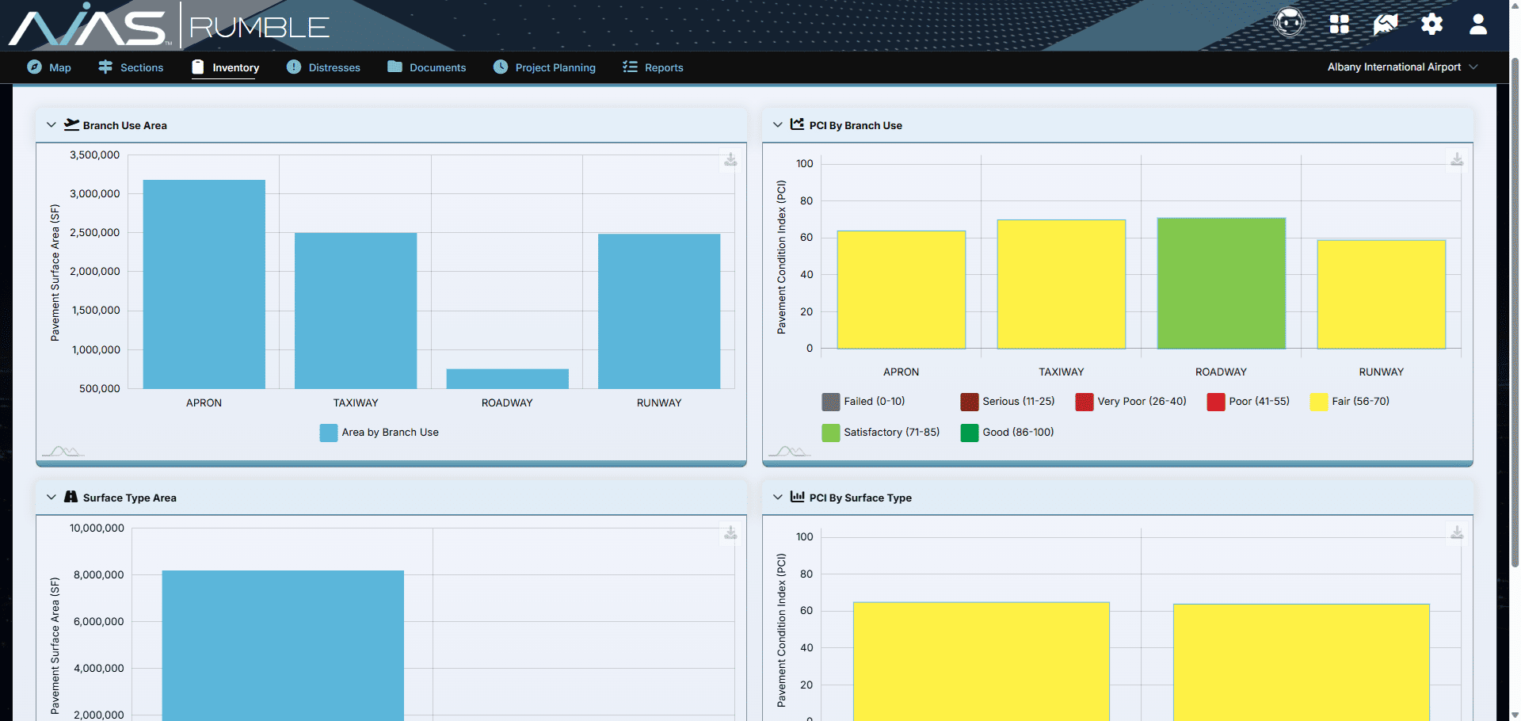This screenshot has height=721, width=1521.
Task: Click the yellow RUNWAY bar in PCI chart
Action: pyautogui.click(x=1381, y=294)
